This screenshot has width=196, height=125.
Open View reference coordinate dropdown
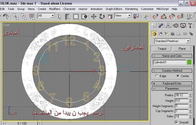click(123, 16)
